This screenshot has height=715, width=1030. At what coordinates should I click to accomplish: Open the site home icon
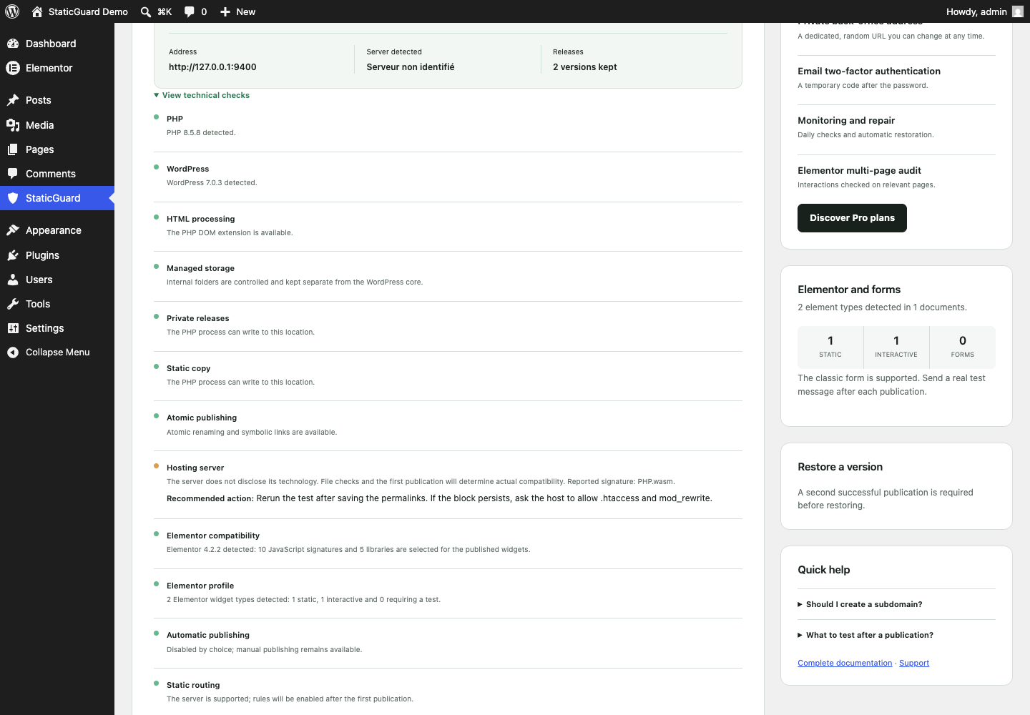(37, 11)
